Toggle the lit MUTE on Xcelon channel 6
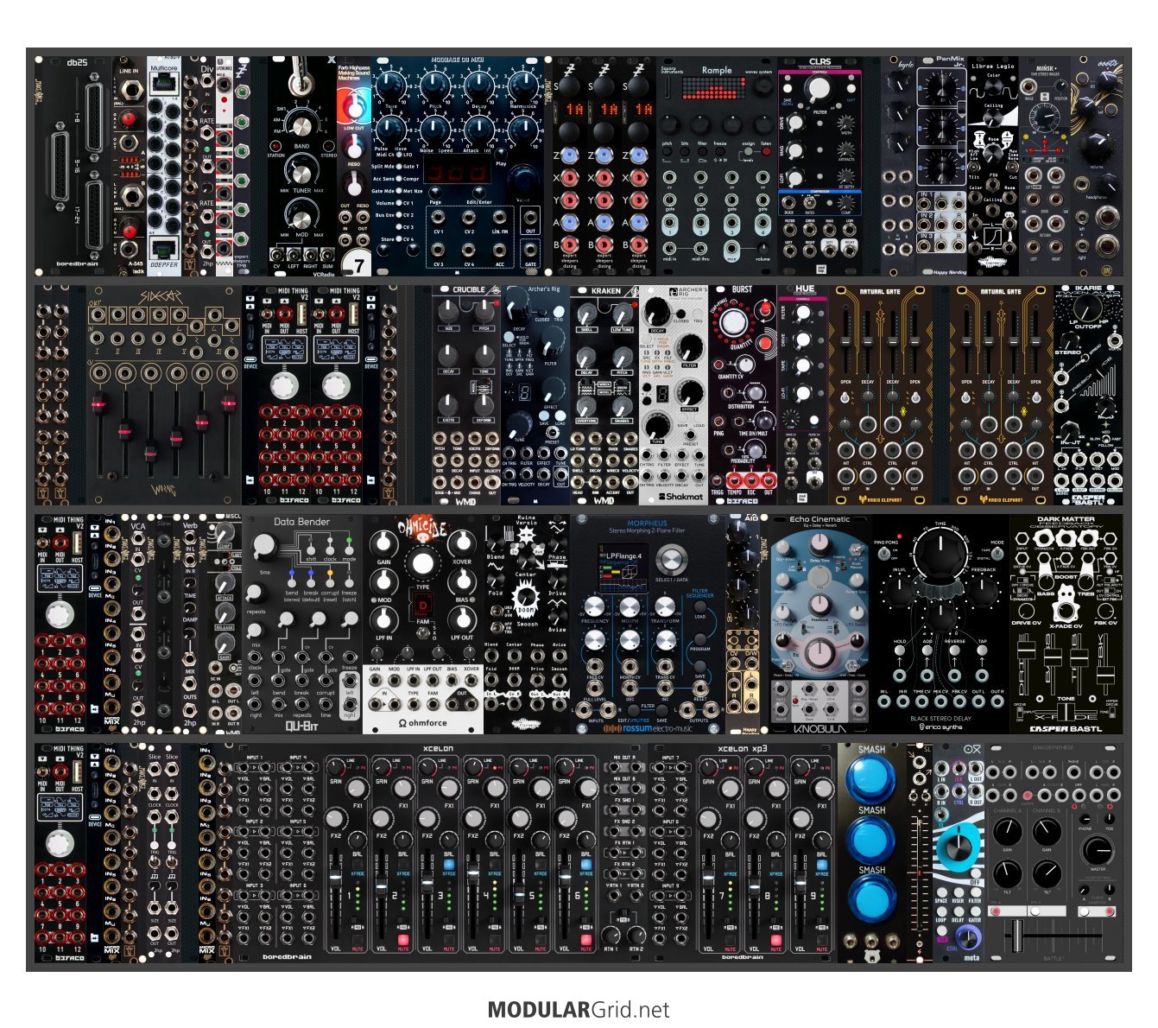 (586, 940)
